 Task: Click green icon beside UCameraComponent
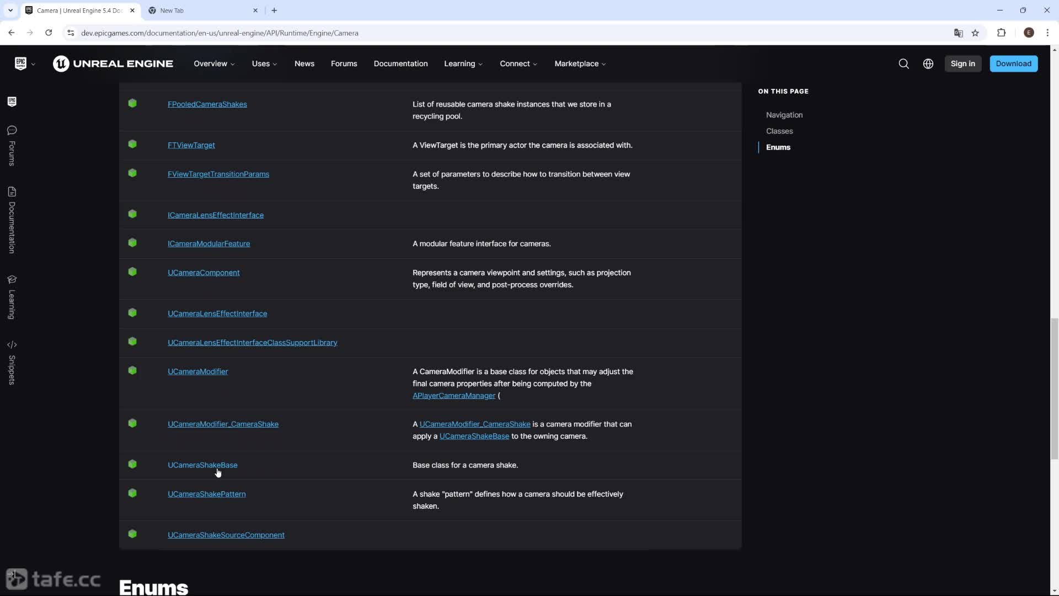pyautogui.click(x=132, y=272)
